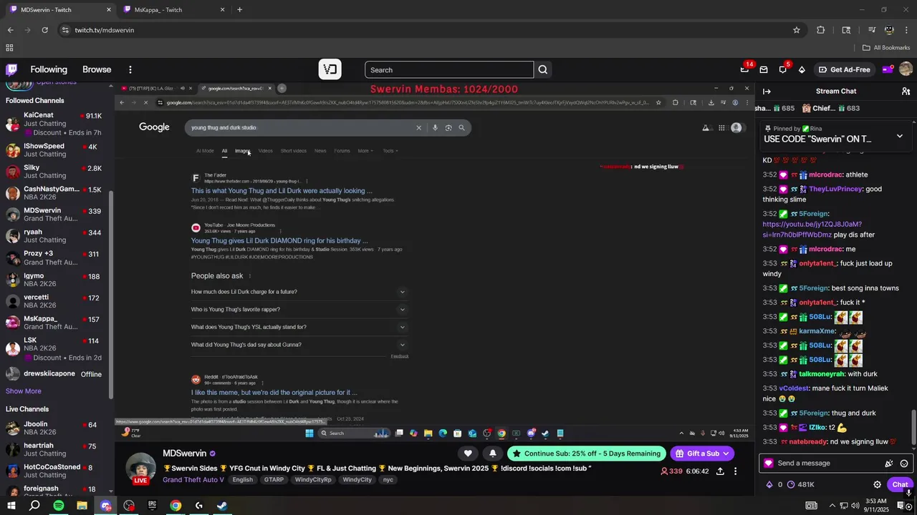Click the WindyCityRp stream tag

(313, 480)
